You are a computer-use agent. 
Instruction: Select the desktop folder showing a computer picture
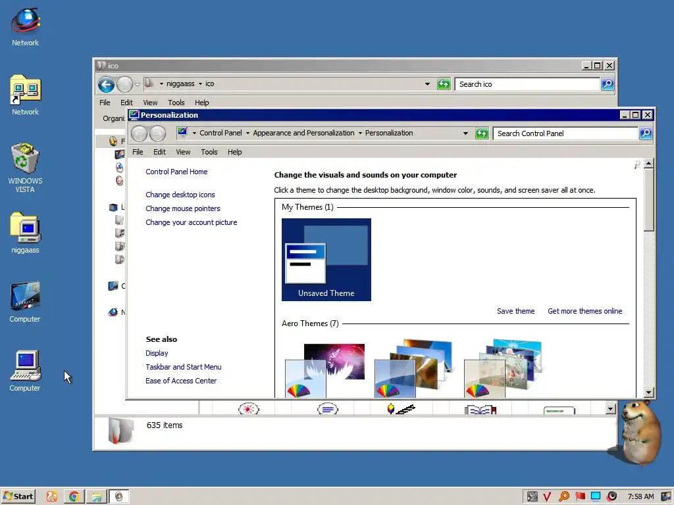tap(26, 228)
